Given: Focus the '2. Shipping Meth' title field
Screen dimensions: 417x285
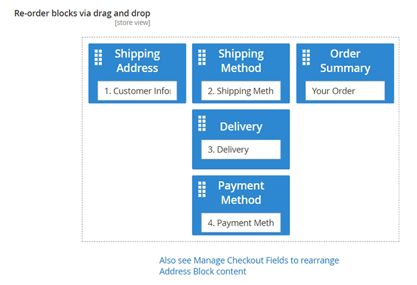Looking at the screenshot, I should 241,91.
